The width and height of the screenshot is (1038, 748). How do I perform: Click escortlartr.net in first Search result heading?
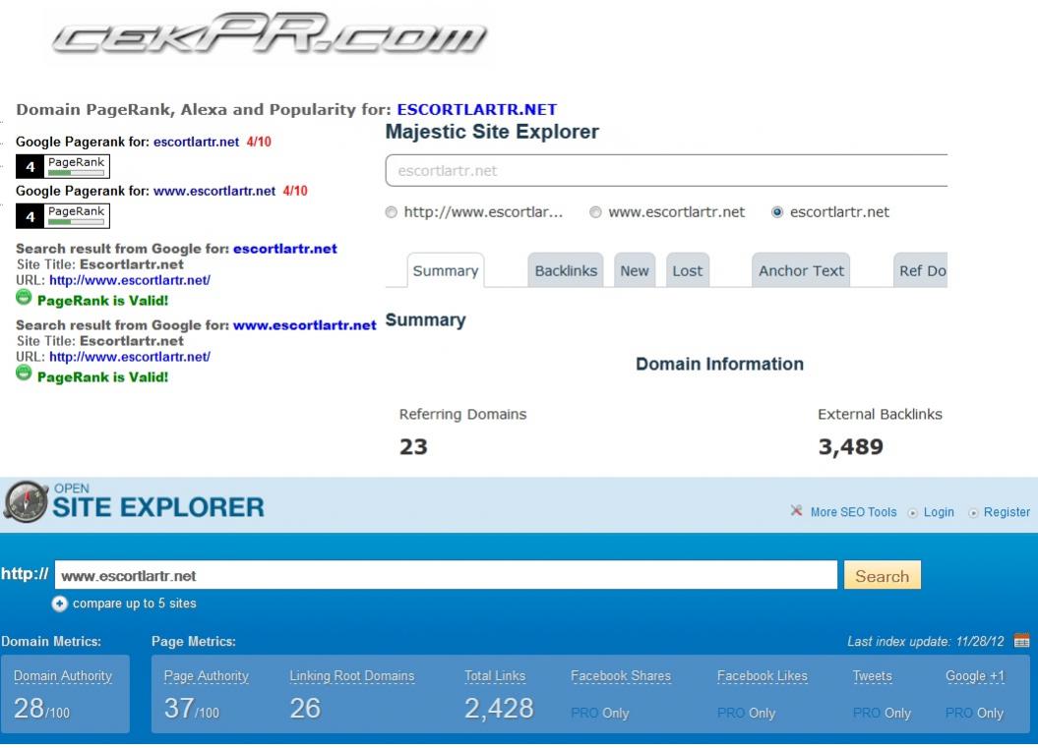coord(284,249)
